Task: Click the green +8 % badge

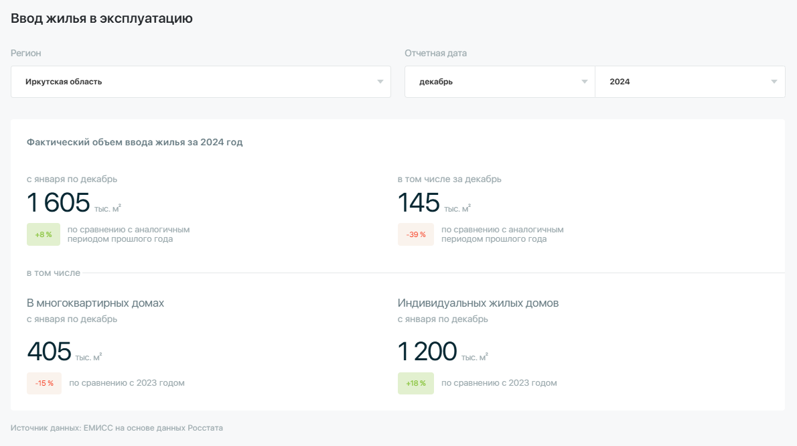Action: (44, 234)
